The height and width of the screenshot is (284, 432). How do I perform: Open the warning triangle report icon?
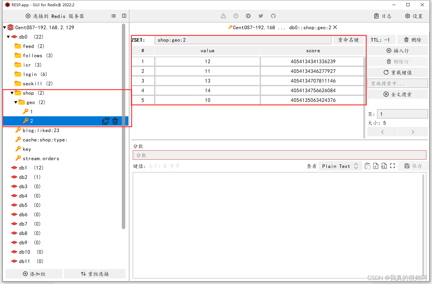[223, 16]
